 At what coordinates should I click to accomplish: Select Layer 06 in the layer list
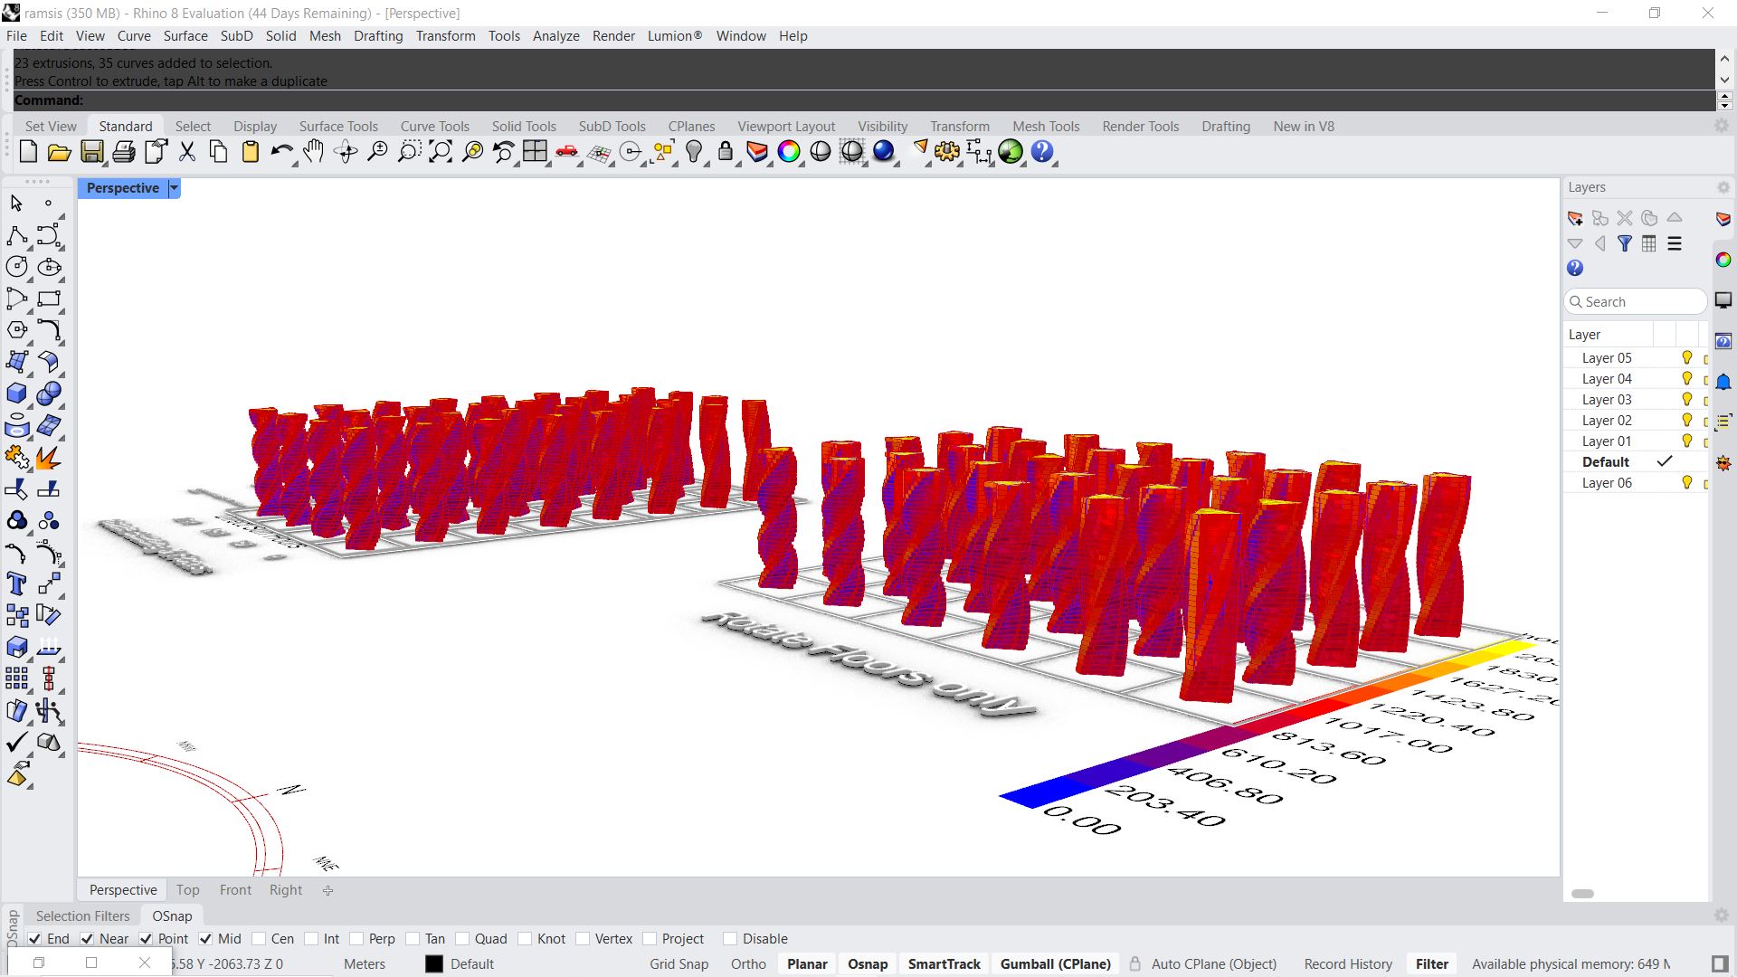pos(1607,482)
